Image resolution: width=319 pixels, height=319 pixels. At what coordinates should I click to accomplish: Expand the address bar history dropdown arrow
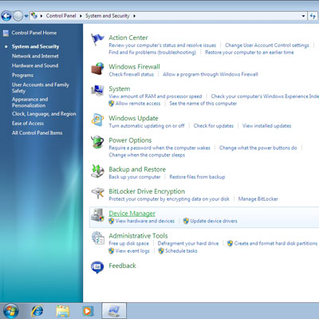pyautogui.click(x=303, y=16)
